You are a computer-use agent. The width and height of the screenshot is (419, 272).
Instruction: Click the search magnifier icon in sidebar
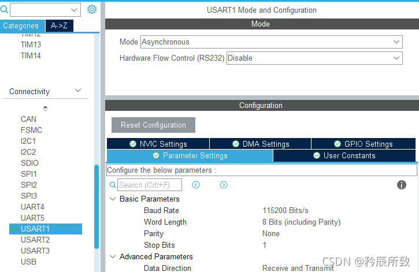[x=4, y=10]
